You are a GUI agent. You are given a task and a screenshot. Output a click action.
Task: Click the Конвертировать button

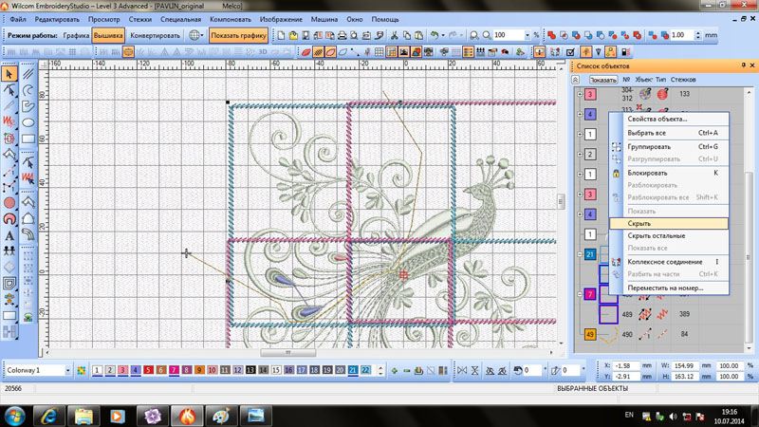pyautogui.click(x=155, y=35)
